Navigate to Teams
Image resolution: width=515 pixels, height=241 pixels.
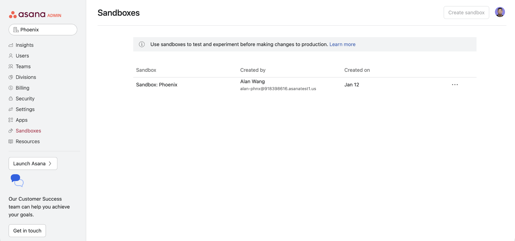[x=23, y=67]
